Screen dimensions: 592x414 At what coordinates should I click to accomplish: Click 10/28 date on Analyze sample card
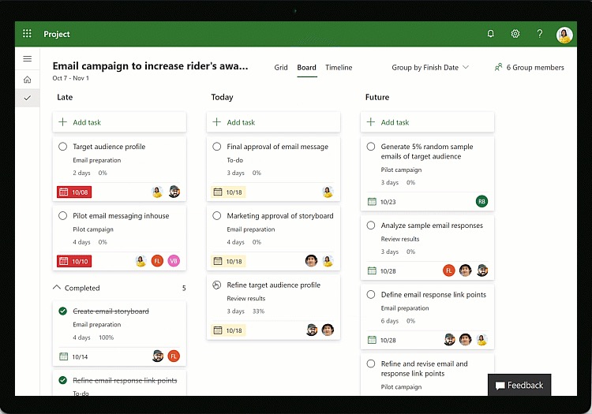[382, 270]
